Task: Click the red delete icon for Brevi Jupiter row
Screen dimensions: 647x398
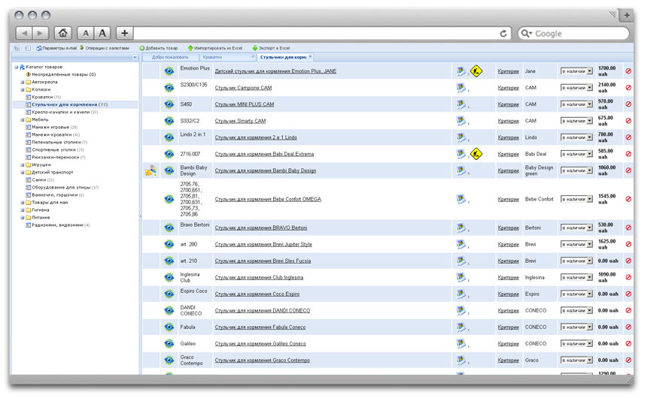Action: tap(628, 244)
